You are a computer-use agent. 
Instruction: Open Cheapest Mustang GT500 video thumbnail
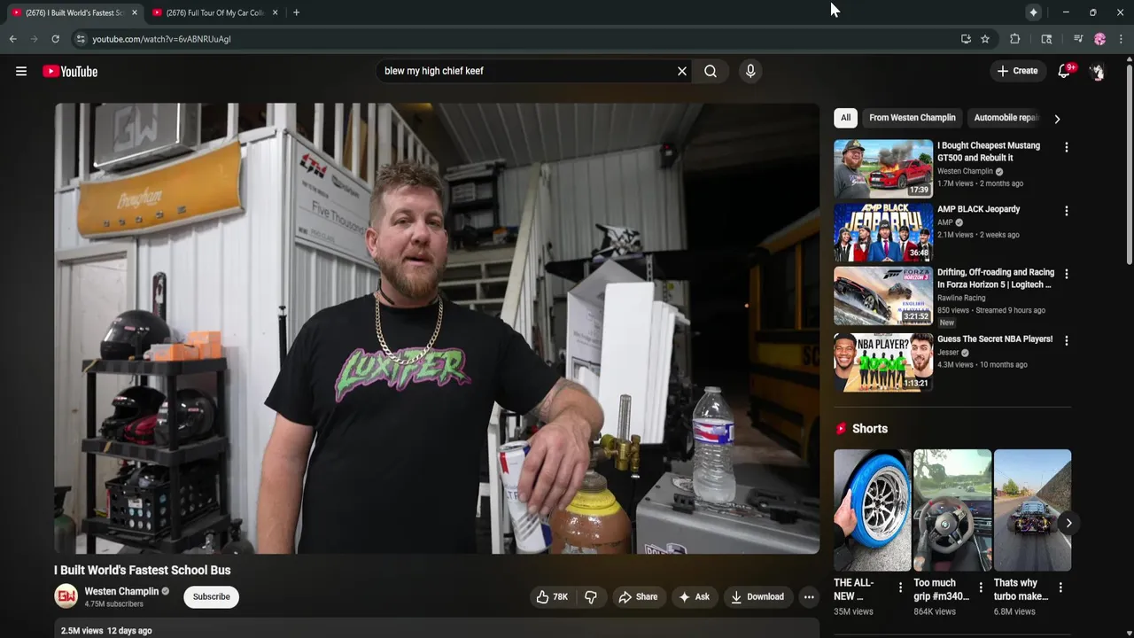[883, 168]
